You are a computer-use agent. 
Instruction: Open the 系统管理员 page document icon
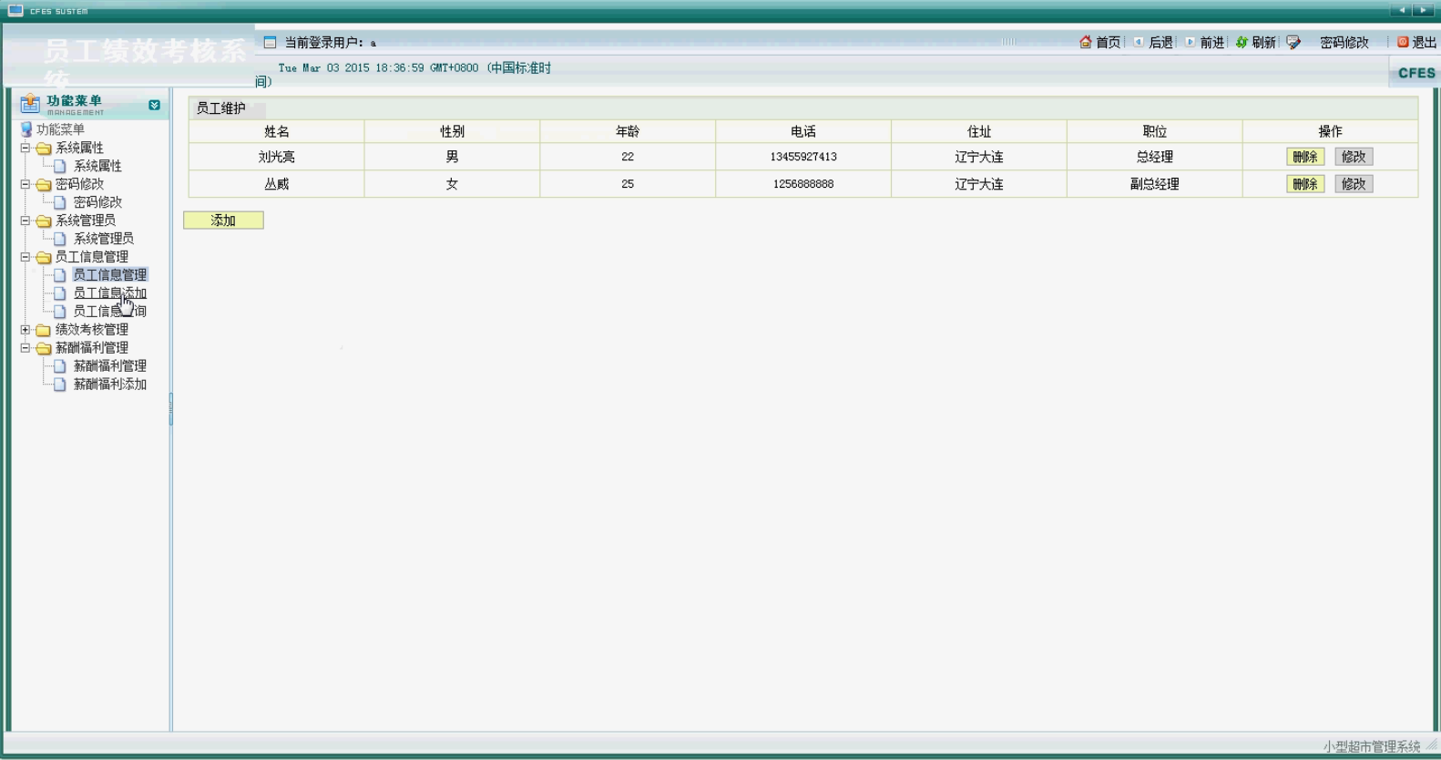click(60, 239)
